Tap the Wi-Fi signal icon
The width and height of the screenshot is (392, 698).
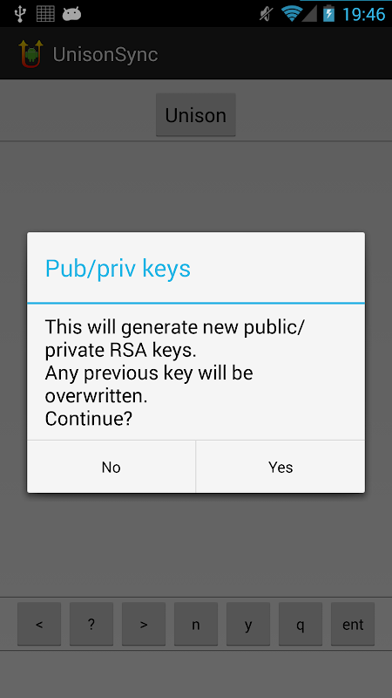tap(292, 13)
